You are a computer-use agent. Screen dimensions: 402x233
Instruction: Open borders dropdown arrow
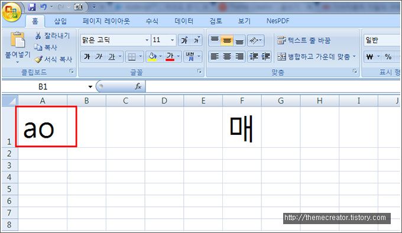point(141,56)
